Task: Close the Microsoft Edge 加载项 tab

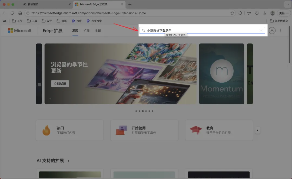Action: [122, 4]
